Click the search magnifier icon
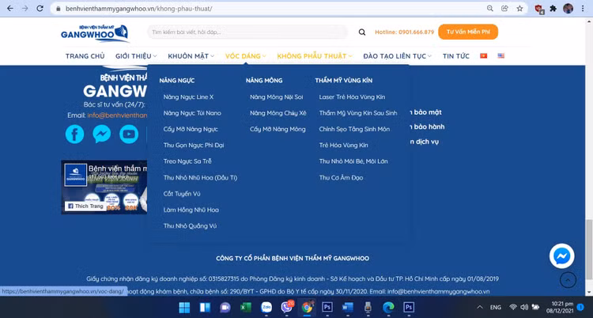The width and height of the screenshot is (593, 318). 362,32
